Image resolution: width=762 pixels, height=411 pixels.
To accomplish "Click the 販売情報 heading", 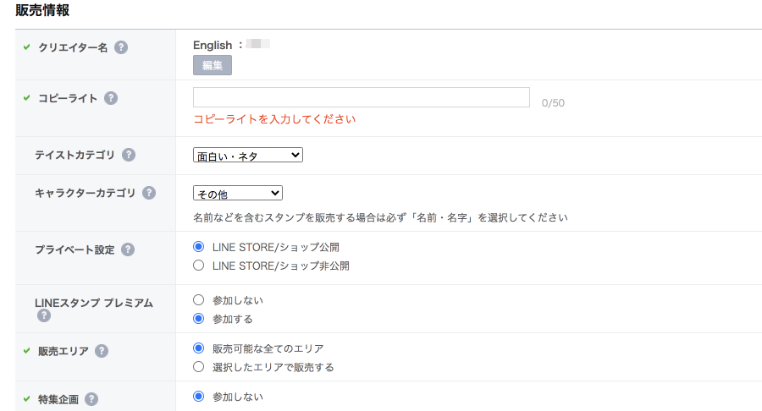I will 42,9.
